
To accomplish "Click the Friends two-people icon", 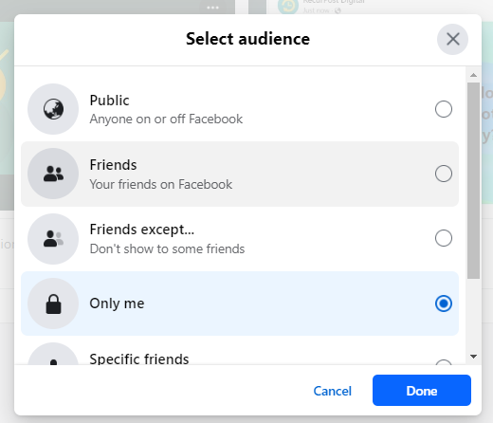I will tap(53, 174).
